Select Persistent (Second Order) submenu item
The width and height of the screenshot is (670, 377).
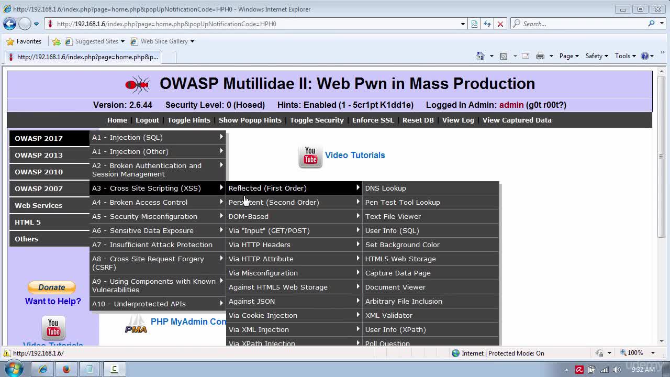click(294, 202)
